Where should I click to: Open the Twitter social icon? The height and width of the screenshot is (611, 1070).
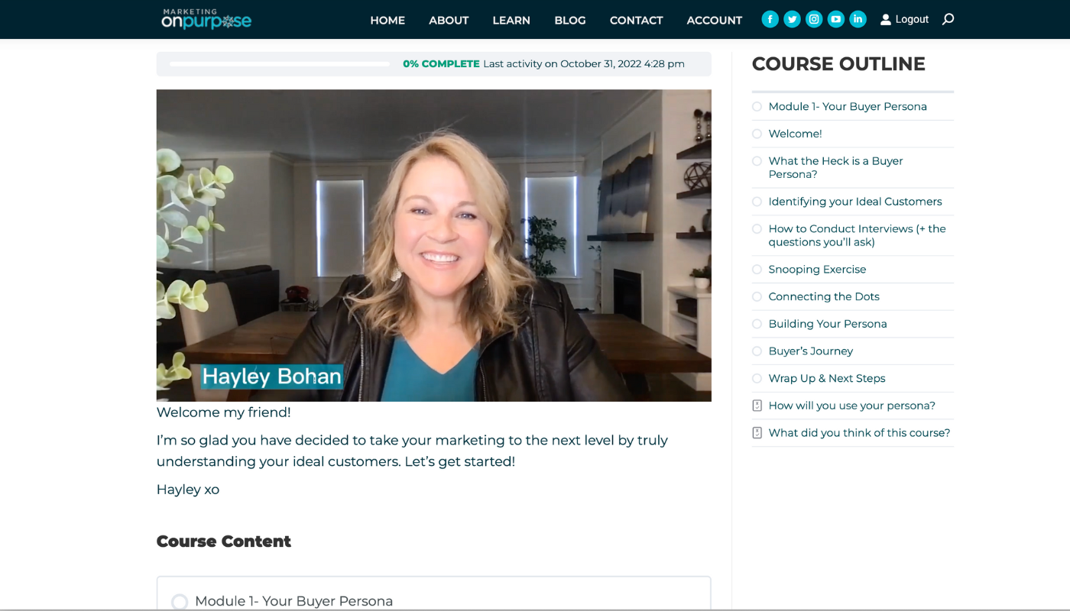pos(793,19)
